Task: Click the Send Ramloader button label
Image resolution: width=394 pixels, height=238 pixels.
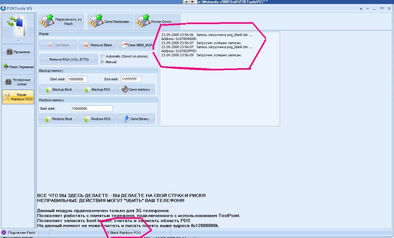Action: pyautogui.click(x=117, y=22)
